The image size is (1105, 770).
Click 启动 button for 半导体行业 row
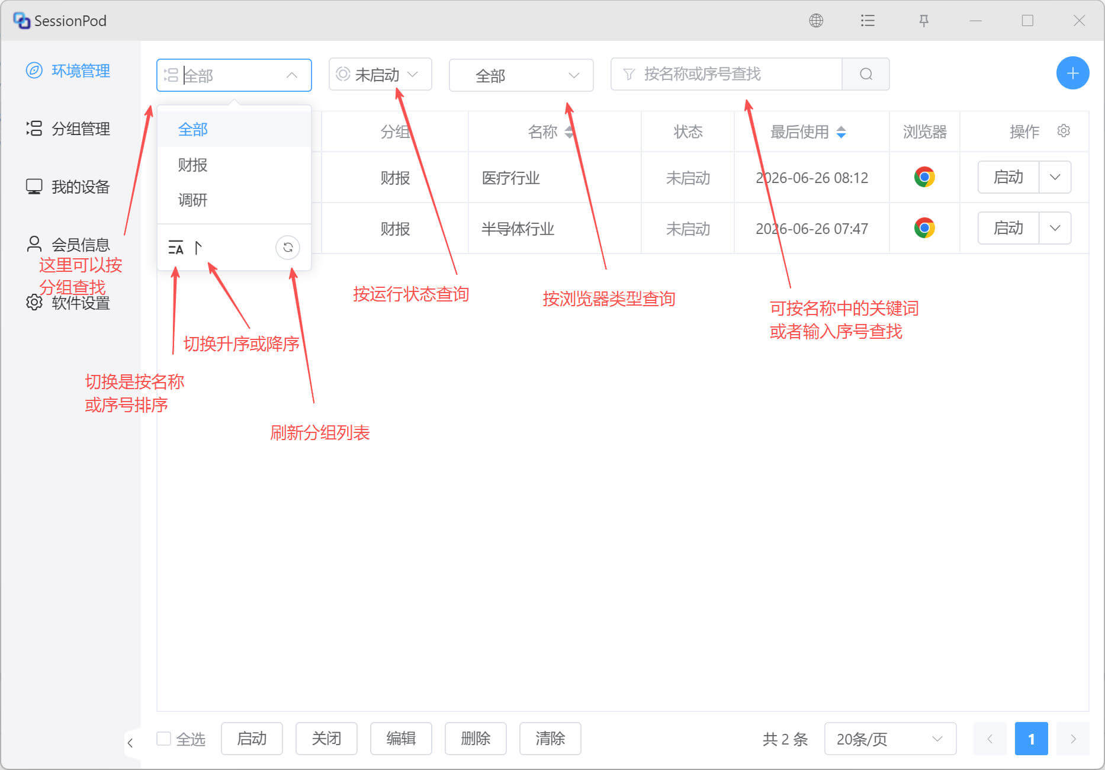tap(1008, 228)
